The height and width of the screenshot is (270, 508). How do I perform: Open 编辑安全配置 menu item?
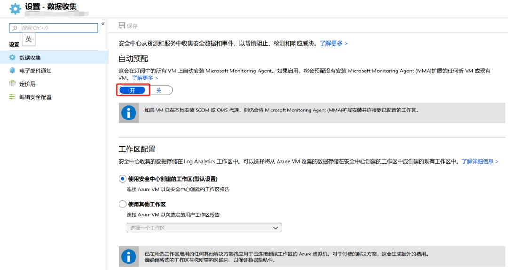tap(35, 97)
